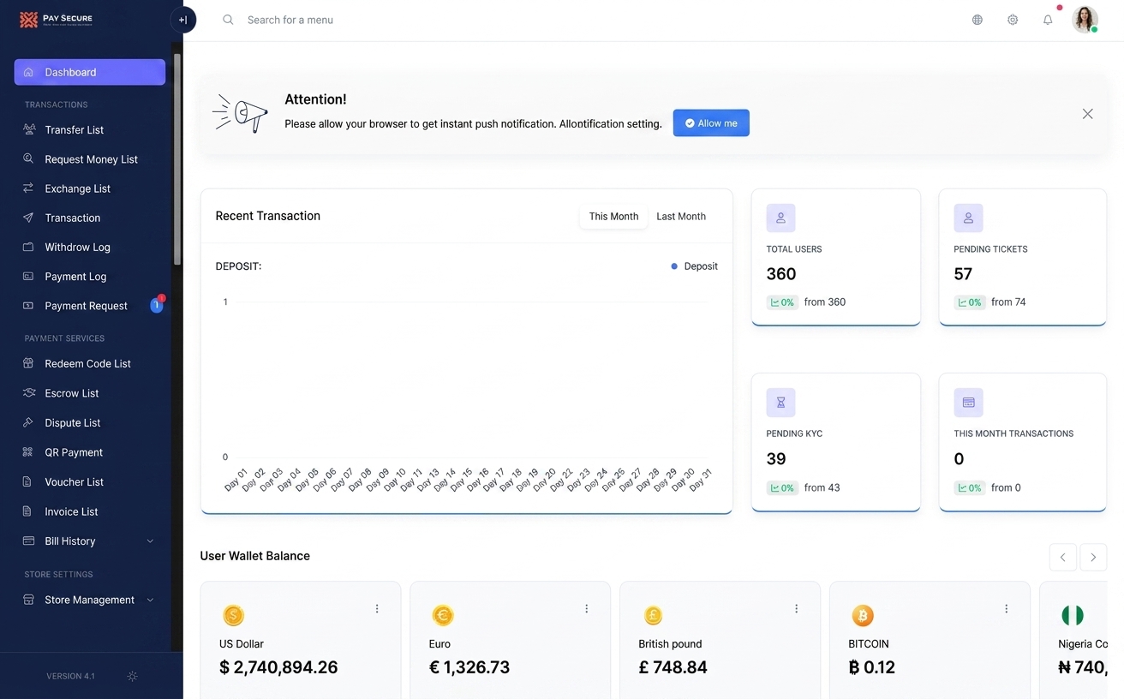This screenshot has height=699, width=1124.
Task: Click the Transaction paper-plane icon
Action: pos(28,218)
